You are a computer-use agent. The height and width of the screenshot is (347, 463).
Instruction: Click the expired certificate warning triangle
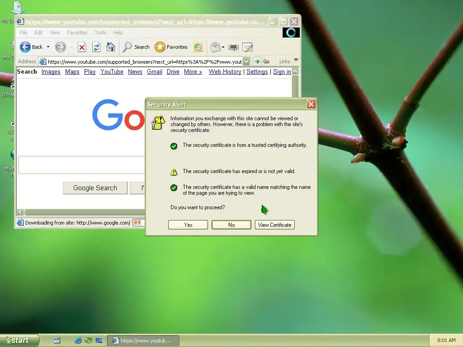pos(174,172)
